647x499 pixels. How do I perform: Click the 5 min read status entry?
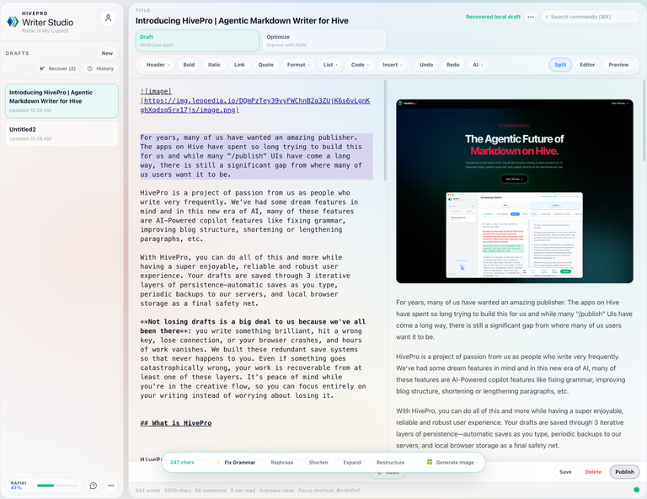pos(243,491)
